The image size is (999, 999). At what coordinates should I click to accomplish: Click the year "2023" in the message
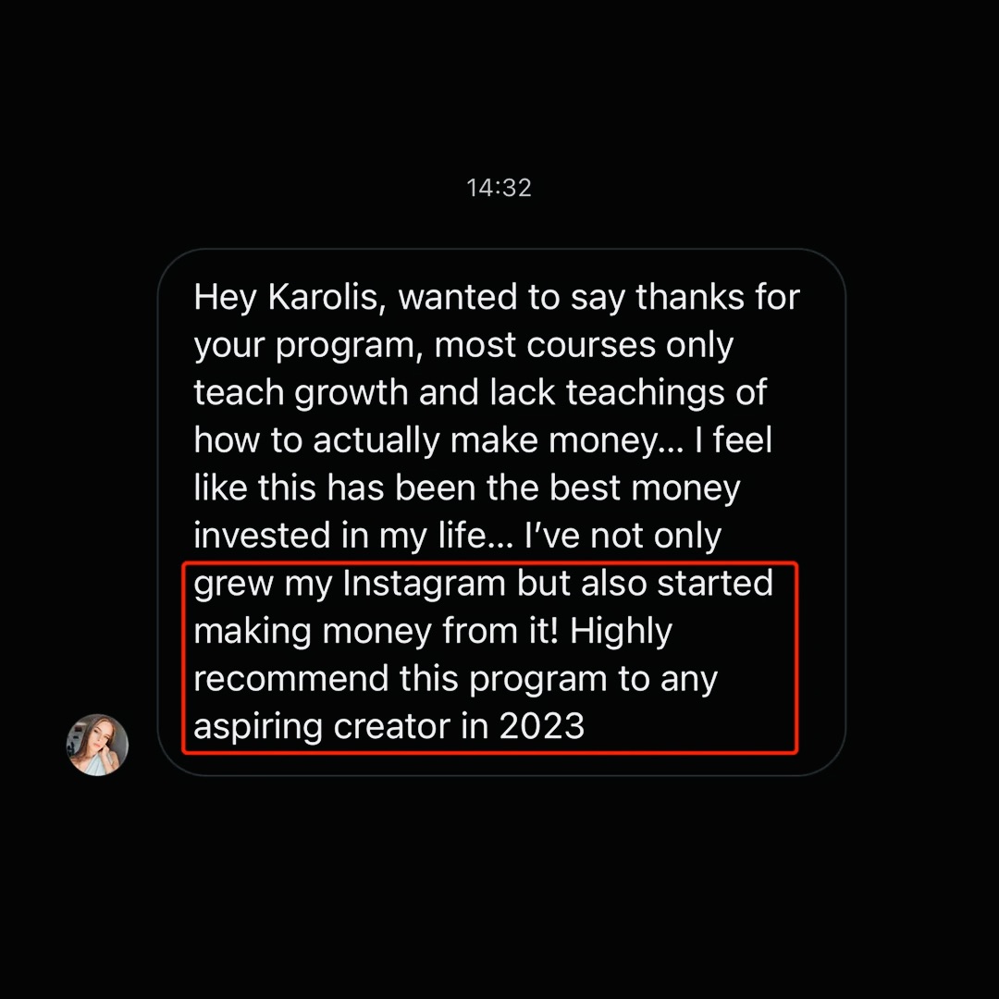(541, 726)
